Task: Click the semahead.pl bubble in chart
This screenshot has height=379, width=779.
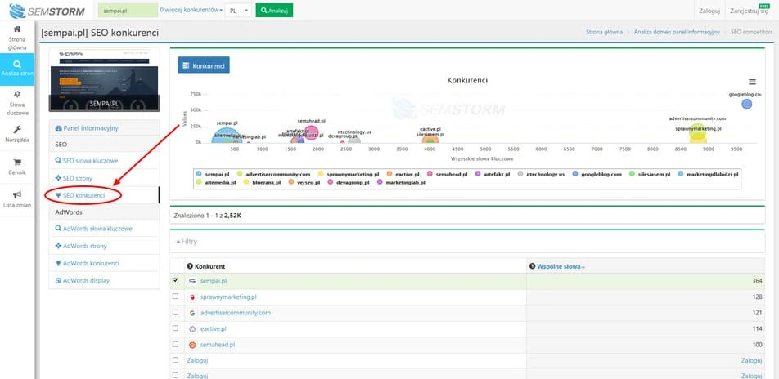Action: click(311, 132)
